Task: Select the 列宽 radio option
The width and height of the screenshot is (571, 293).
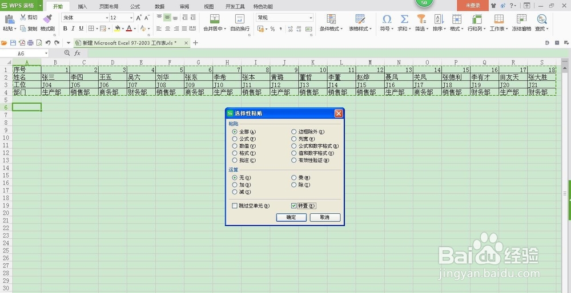Action: (x=294, y=139)
